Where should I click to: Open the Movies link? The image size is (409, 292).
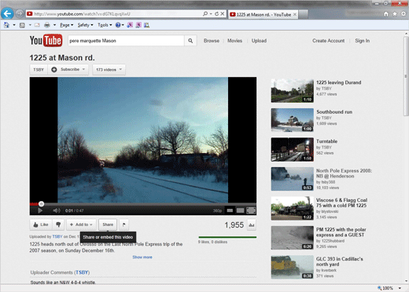pos(234,41)
